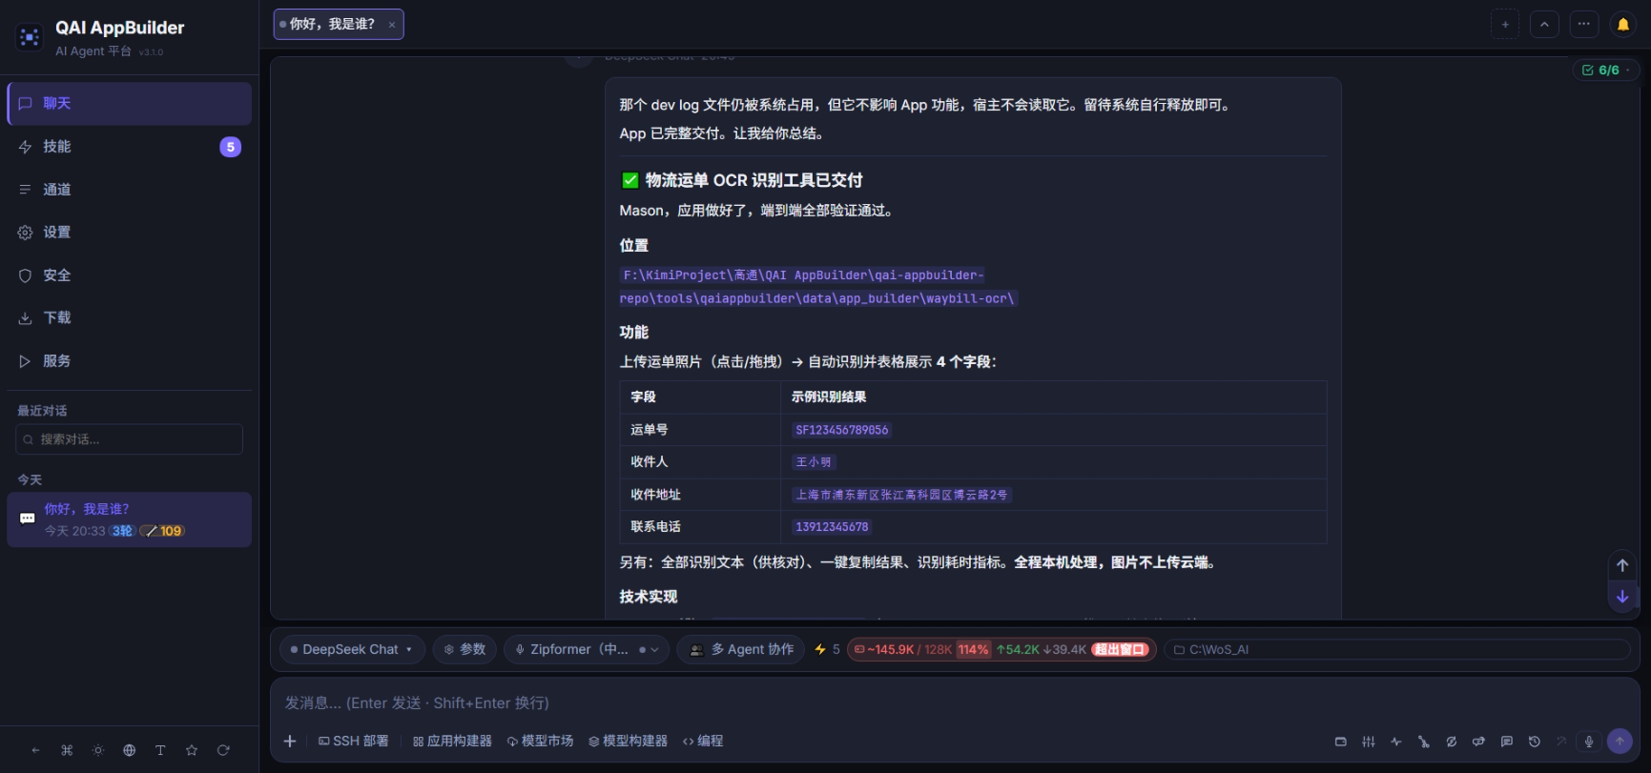Open the three-dot more options menu

(x=1583, y=25)
